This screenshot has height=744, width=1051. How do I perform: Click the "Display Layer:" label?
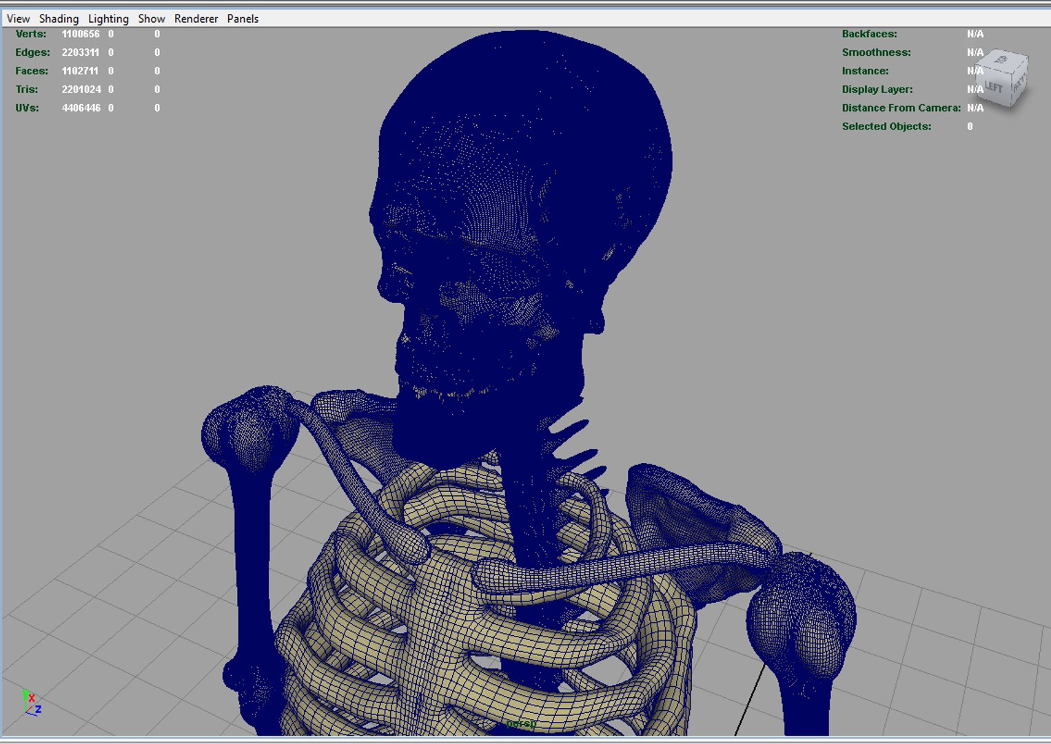[x=877, y=90]
